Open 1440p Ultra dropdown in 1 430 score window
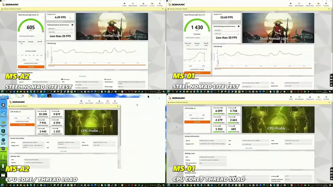Viewport: 333px width, 187px height. (226, 34)
